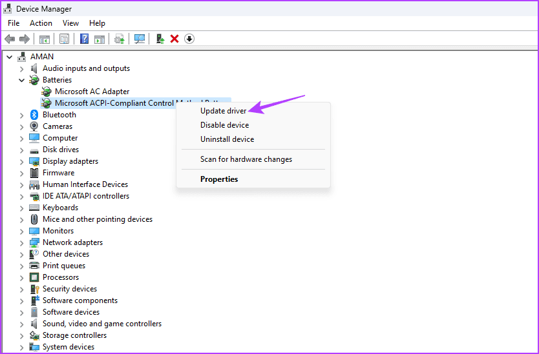Expand Audio inputs and outputs
539x354 pixels.
coord(22,68)
